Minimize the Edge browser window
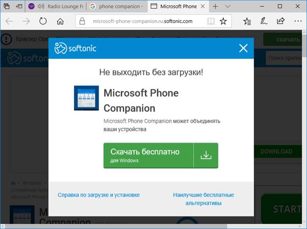 262,6
